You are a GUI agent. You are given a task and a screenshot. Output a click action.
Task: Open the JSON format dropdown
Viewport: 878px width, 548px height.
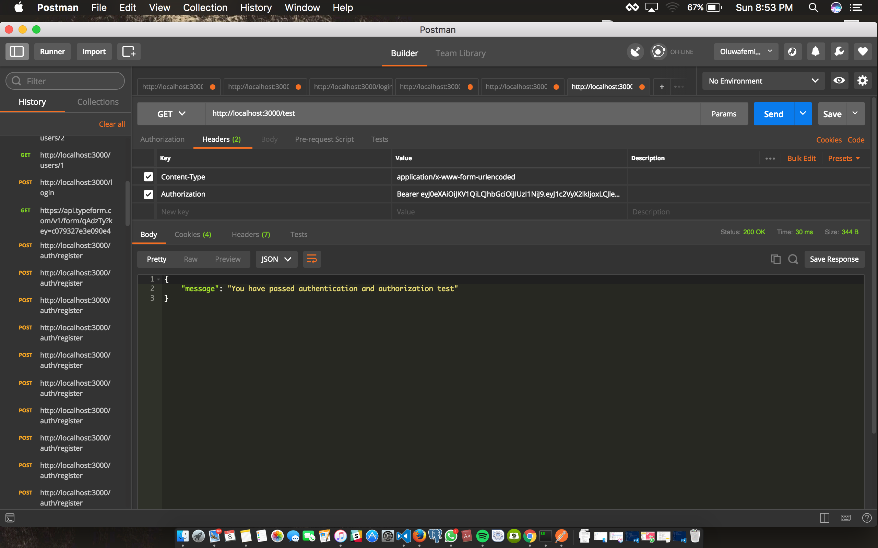coord(276,259)
